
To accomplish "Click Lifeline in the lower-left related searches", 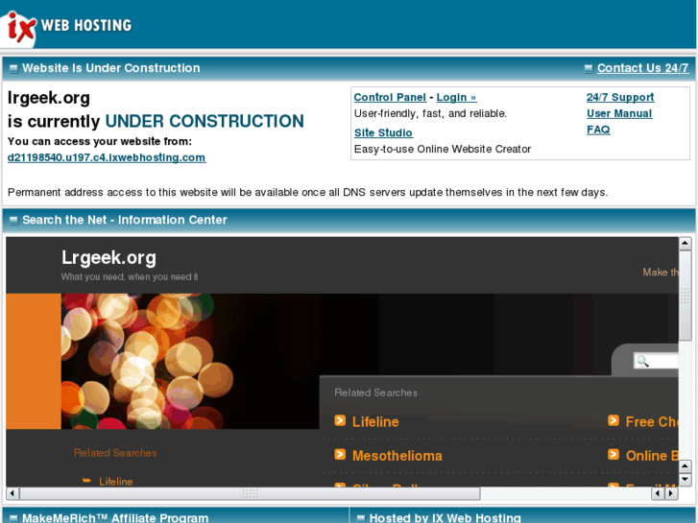I will (x=116, y=481).
